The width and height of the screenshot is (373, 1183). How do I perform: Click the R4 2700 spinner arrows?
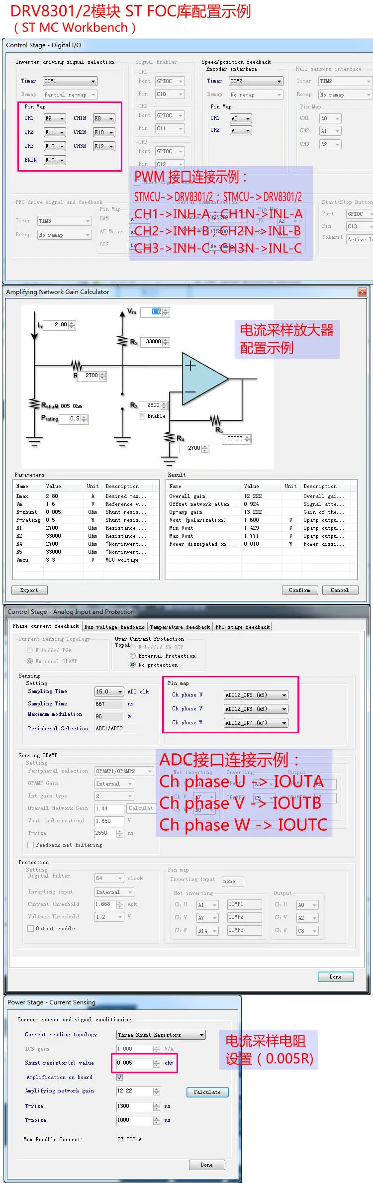pos(205,448)
